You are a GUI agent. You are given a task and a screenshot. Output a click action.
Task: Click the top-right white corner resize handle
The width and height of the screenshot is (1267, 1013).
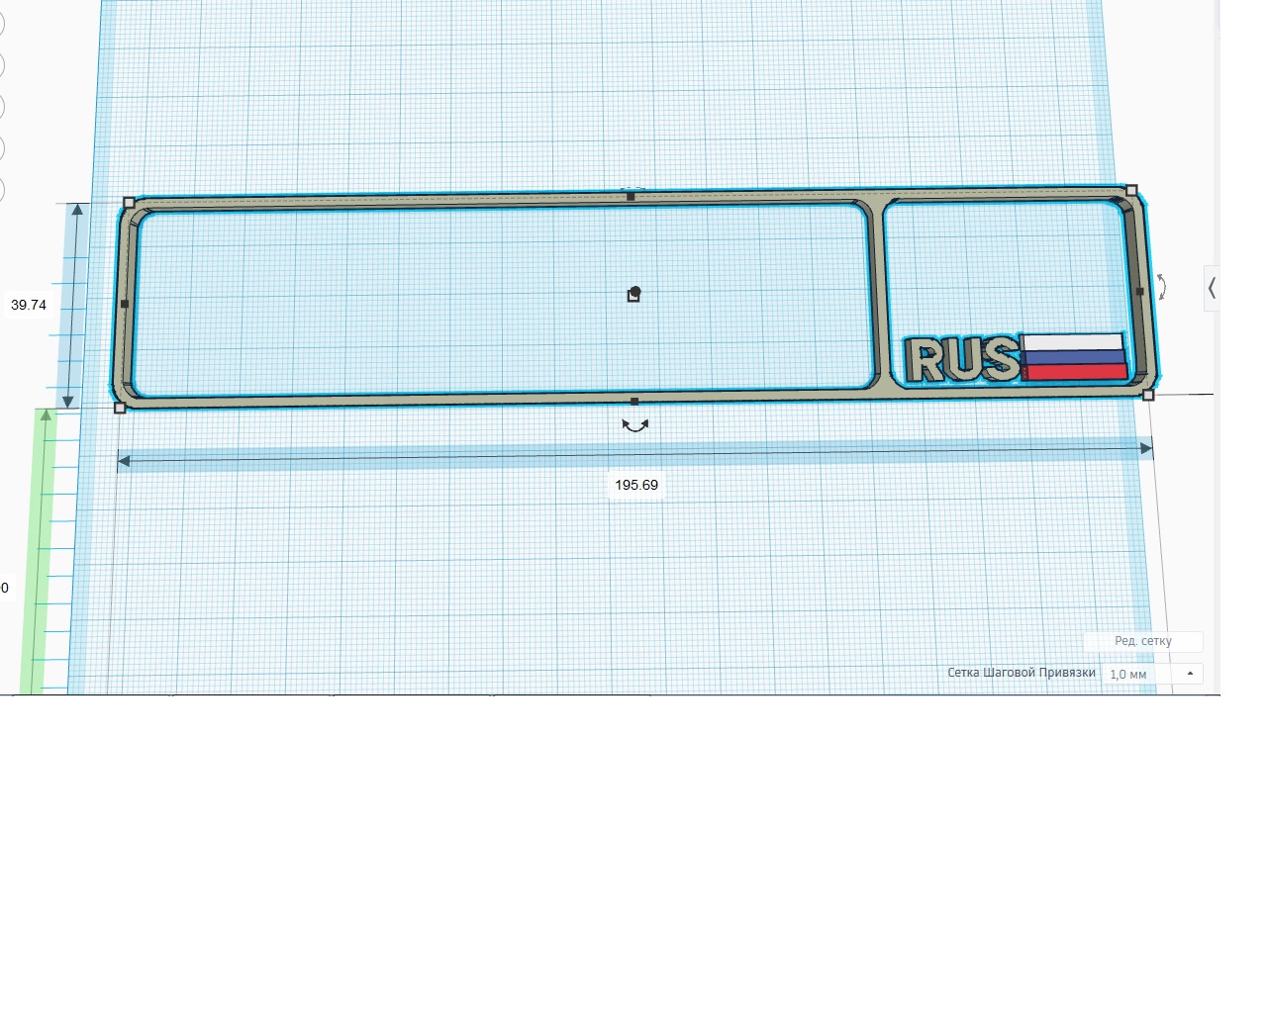(x=1131, y=189)
